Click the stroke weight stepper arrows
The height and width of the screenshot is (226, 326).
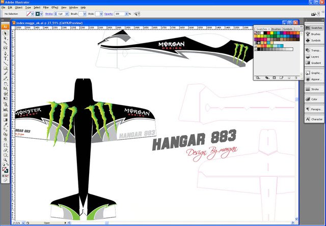tap(56, 14)
